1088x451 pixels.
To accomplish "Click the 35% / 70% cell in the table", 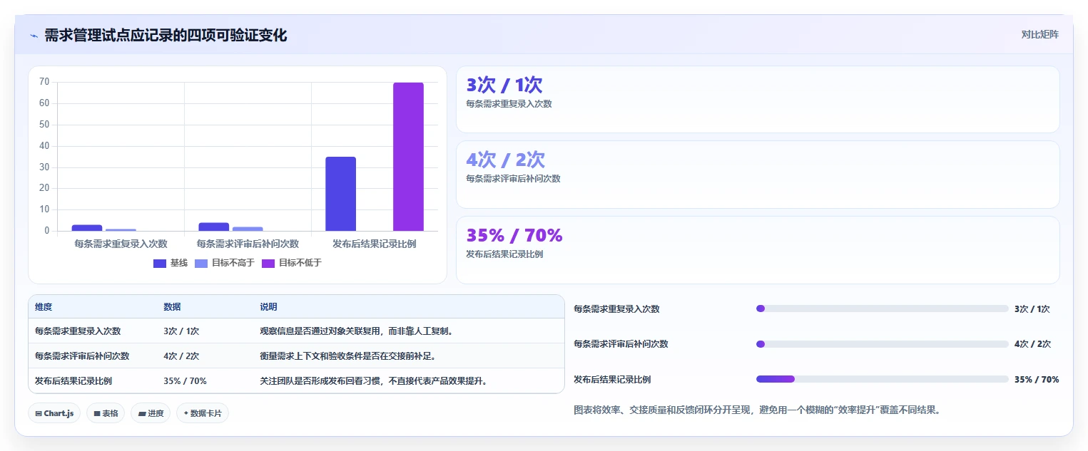I will tap(185, 381).
